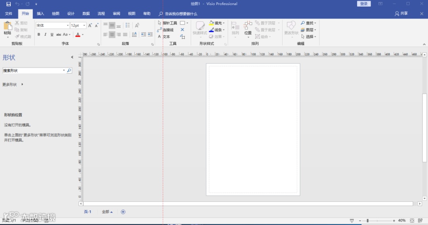This screenshot has height=225, width=428.
Task: Select the 页-1 page tab
Action: [88, 212]
